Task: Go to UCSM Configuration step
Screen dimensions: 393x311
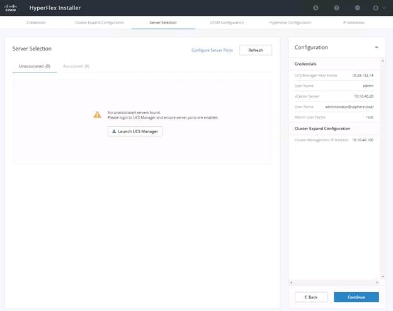Action: coord(227,23)
